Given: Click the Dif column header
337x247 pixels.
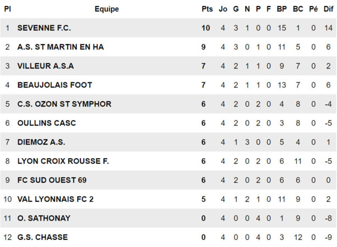Looking at the screenshot, I should (x=328, y=9).
